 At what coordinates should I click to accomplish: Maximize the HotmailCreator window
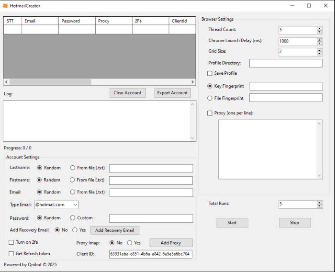click(x=309, y=6)
